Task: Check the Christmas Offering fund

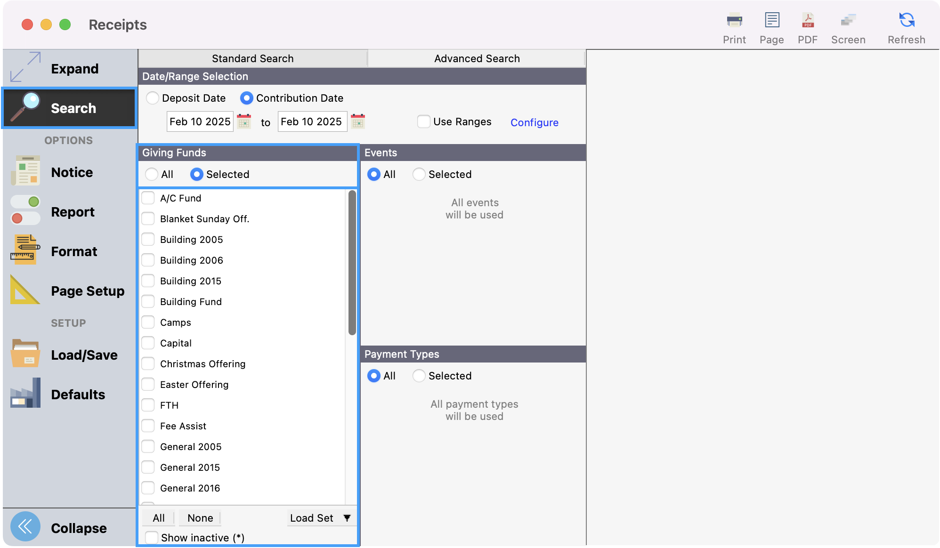Action: [148, 364]
